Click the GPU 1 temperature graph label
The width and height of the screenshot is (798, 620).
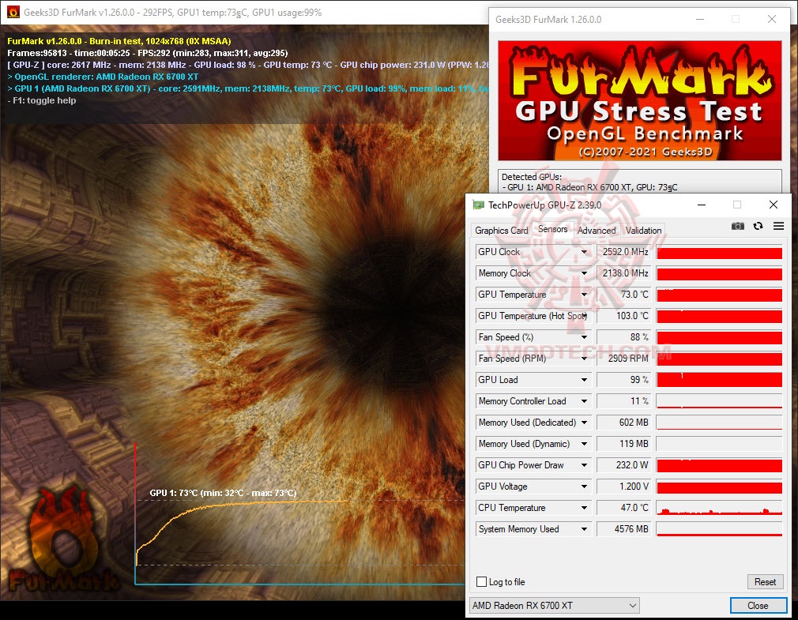click(223, 493)
